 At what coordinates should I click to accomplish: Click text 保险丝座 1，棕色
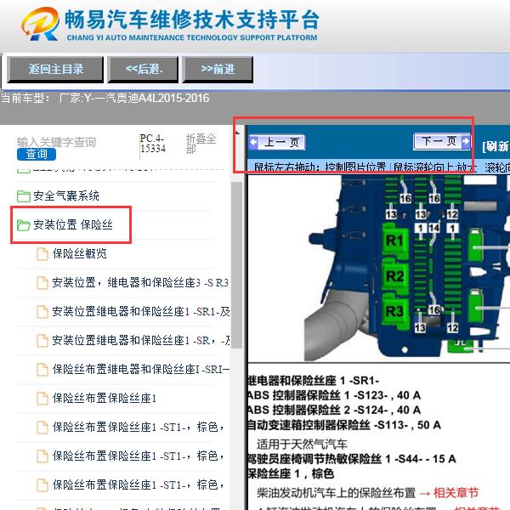[291, 473]
